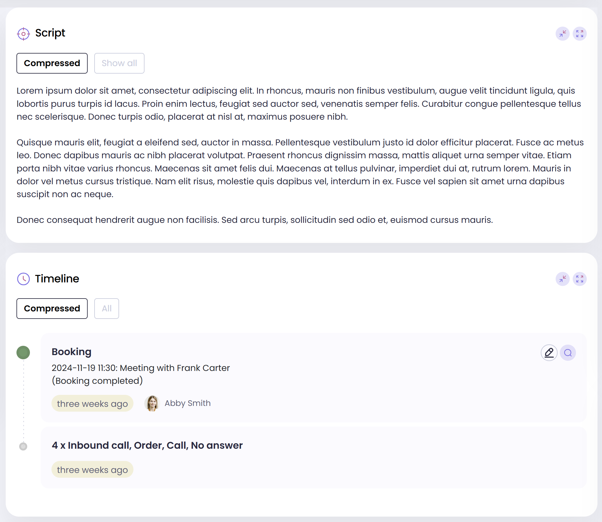
Task: Collapse the Timeline panel
Action: click(x=563, y=279)
